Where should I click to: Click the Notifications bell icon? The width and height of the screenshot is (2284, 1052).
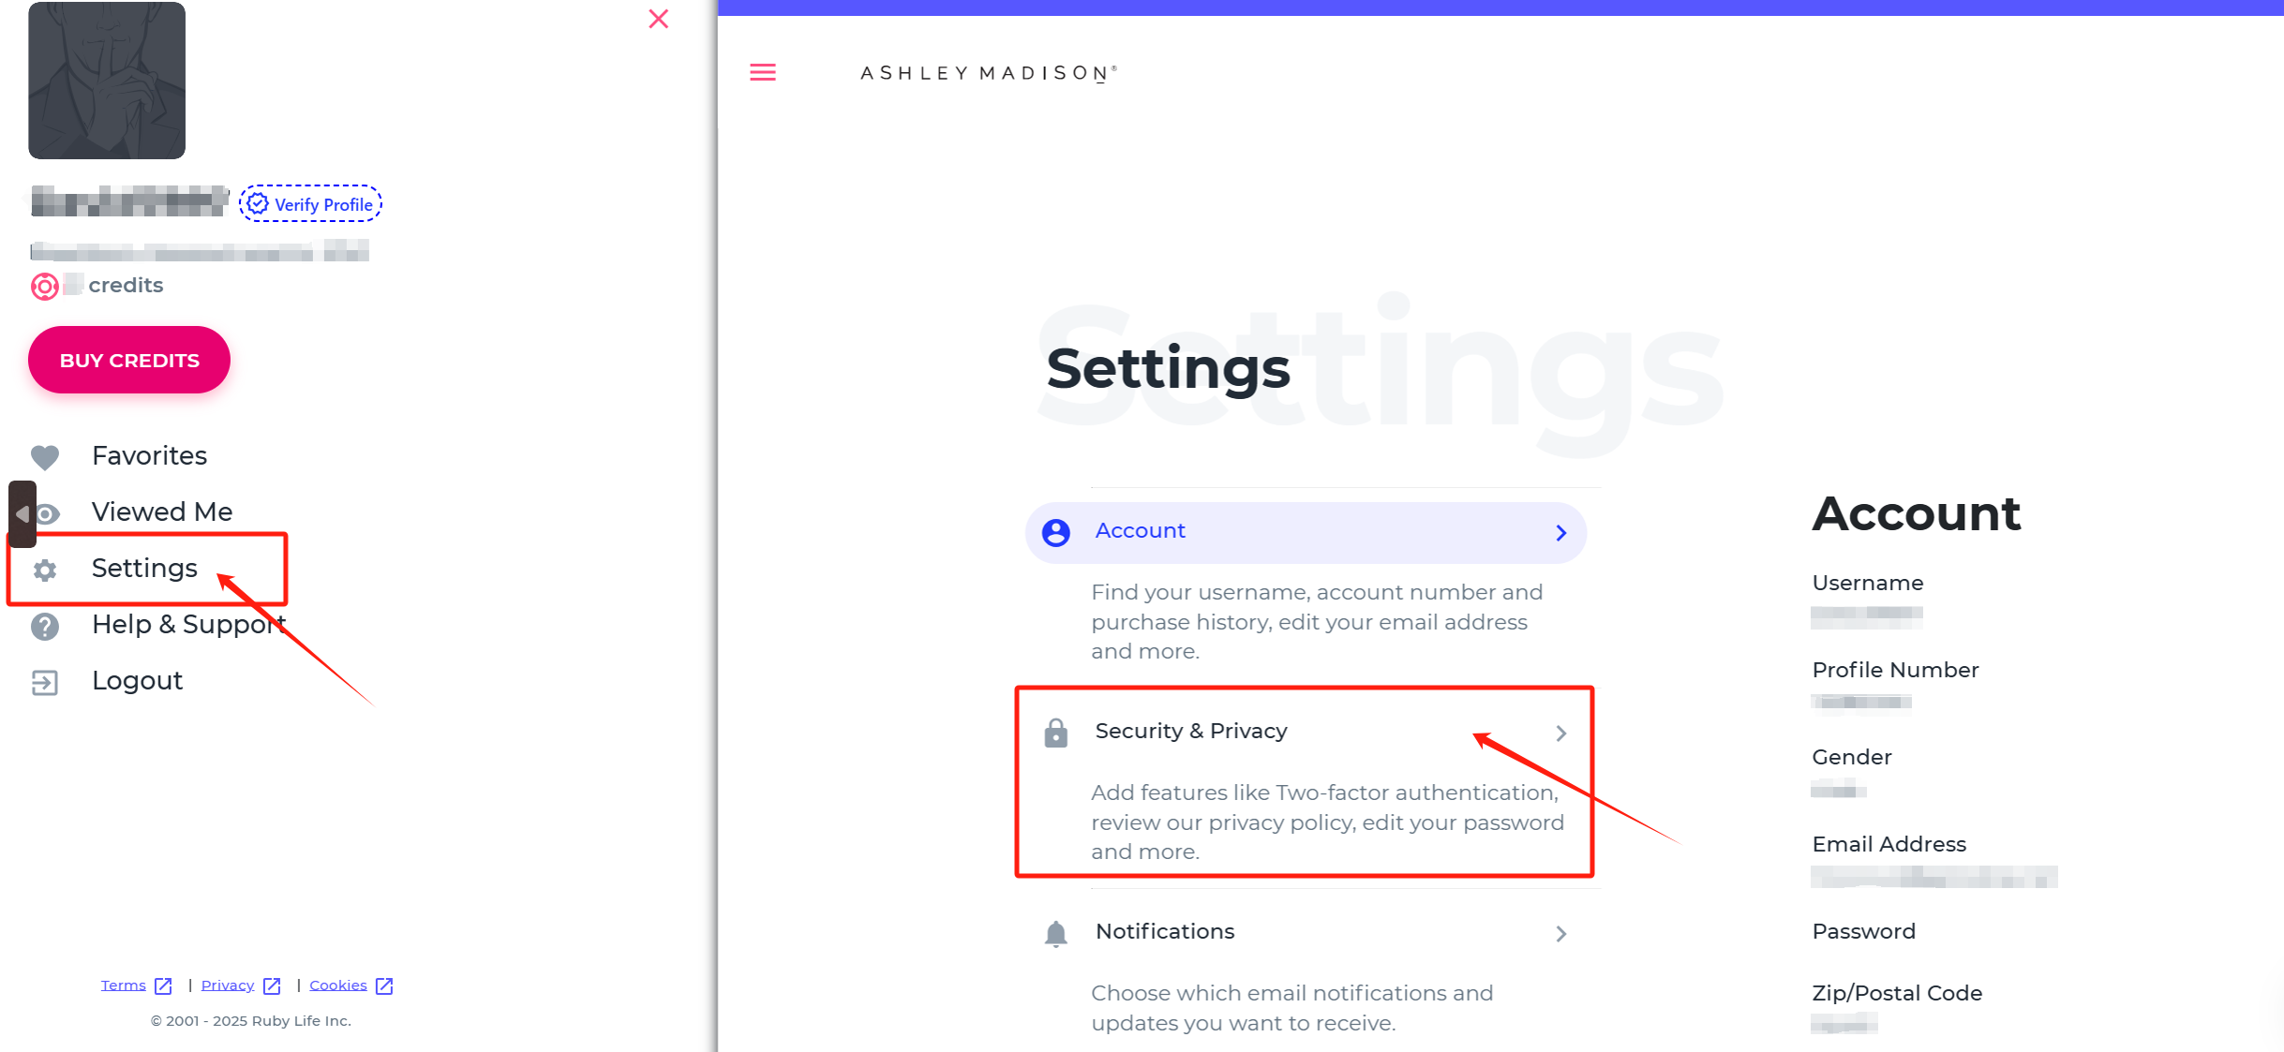point(1056,933)
